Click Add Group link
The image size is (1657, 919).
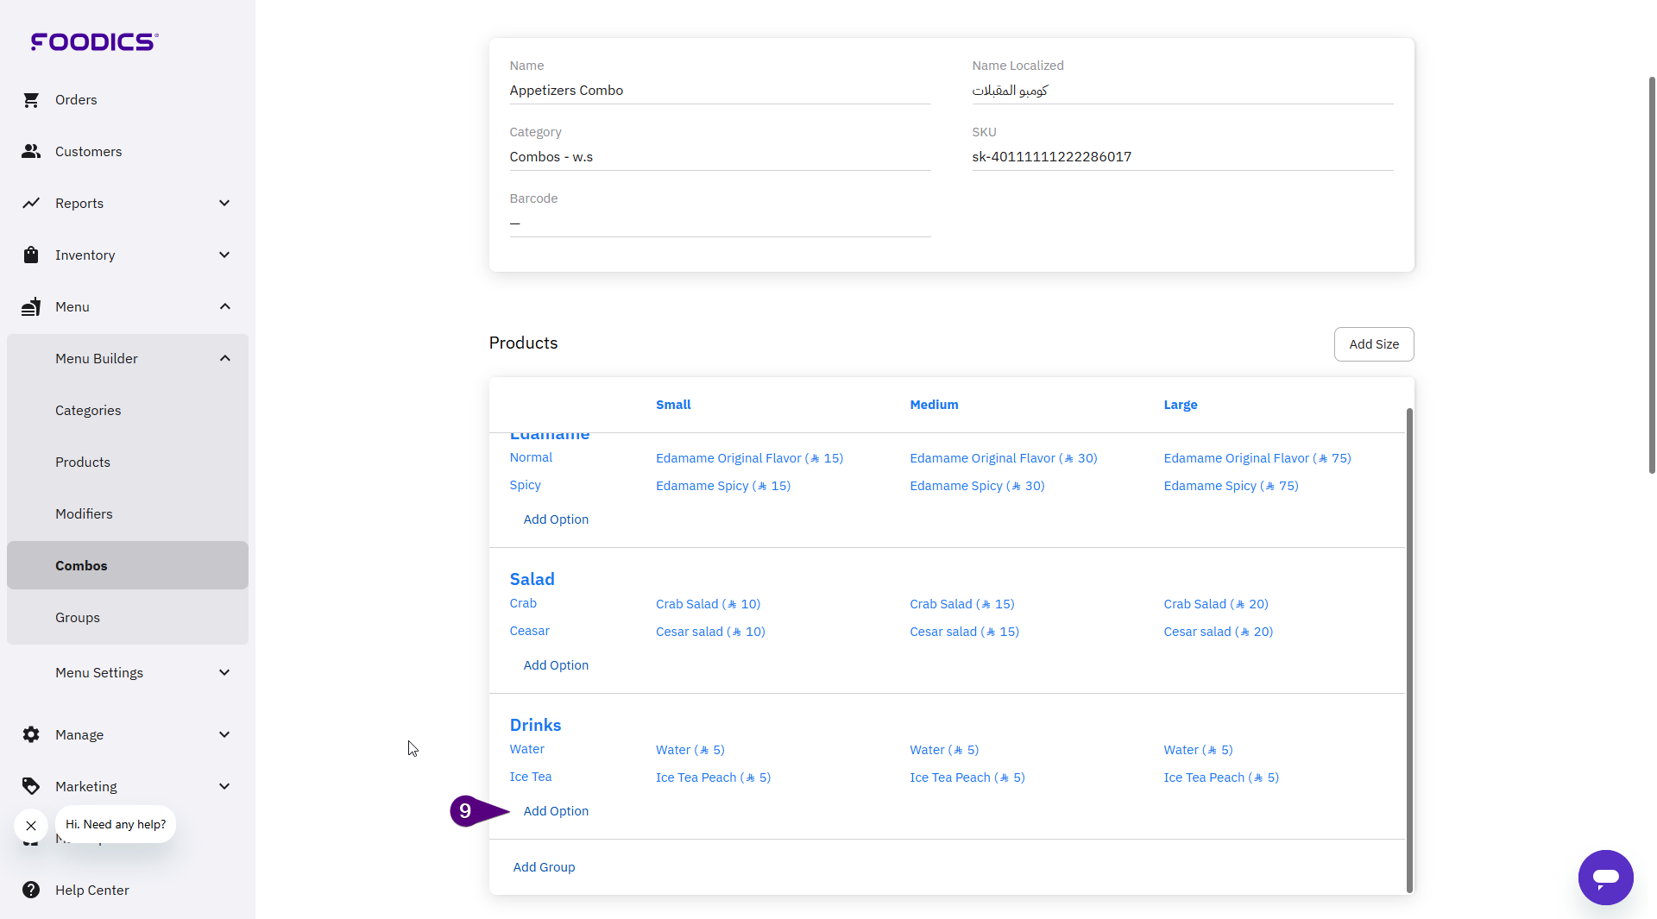click(544, 867)
